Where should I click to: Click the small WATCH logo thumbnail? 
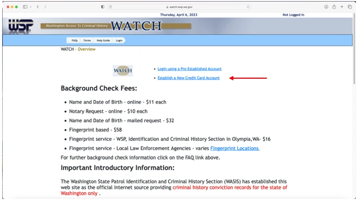pyautogui.click(x=123, y=71)
